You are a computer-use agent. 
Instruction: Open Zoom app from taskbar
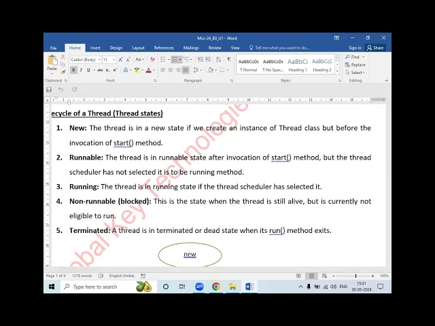click(199, 287)
